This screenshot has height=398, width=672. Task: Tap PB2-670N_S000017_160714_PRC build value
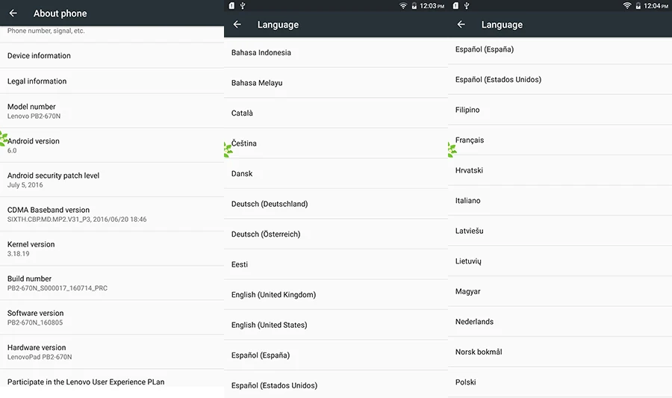pyautogui.click(x=57, y=288)
